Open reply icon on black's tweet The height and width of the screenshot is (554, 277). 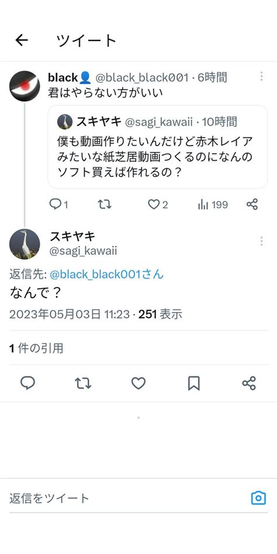(55, 204)
